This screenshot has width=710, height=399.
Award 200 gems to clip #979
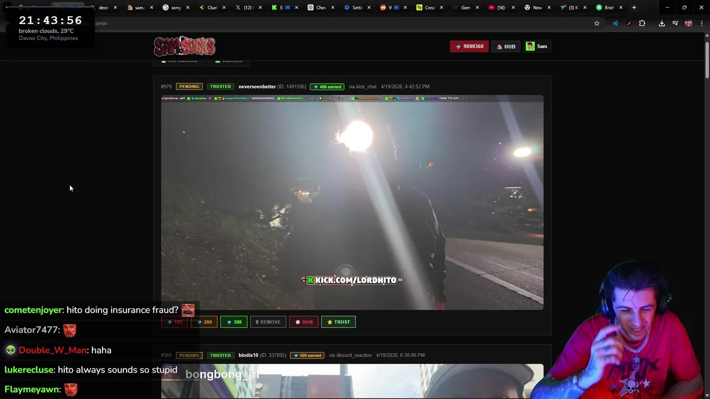(204, 322)
